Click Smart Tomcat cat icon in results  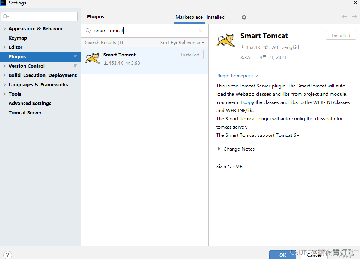click(x=92, y=58)
